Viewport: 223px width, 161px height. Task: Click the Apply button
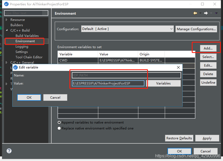click(x=207, y=138)
